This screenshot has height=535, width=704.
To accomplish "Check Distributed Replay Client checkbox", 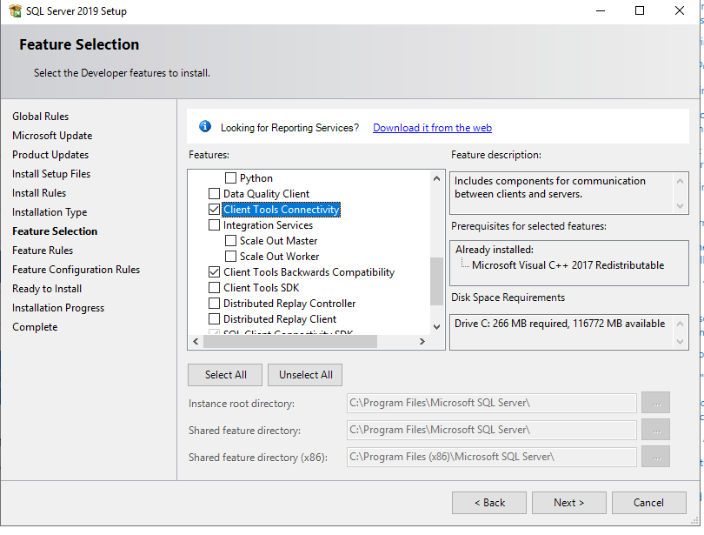I will coord(214,319).
